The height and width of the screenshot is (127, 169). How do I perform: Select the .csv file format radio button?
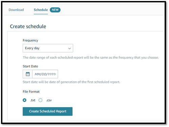pyautogui.click(x=41, y=100)
